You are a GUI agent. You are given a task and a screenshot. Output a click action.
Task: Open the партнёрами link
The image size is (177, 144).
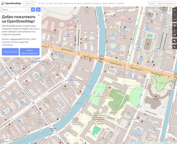point(7,45)
